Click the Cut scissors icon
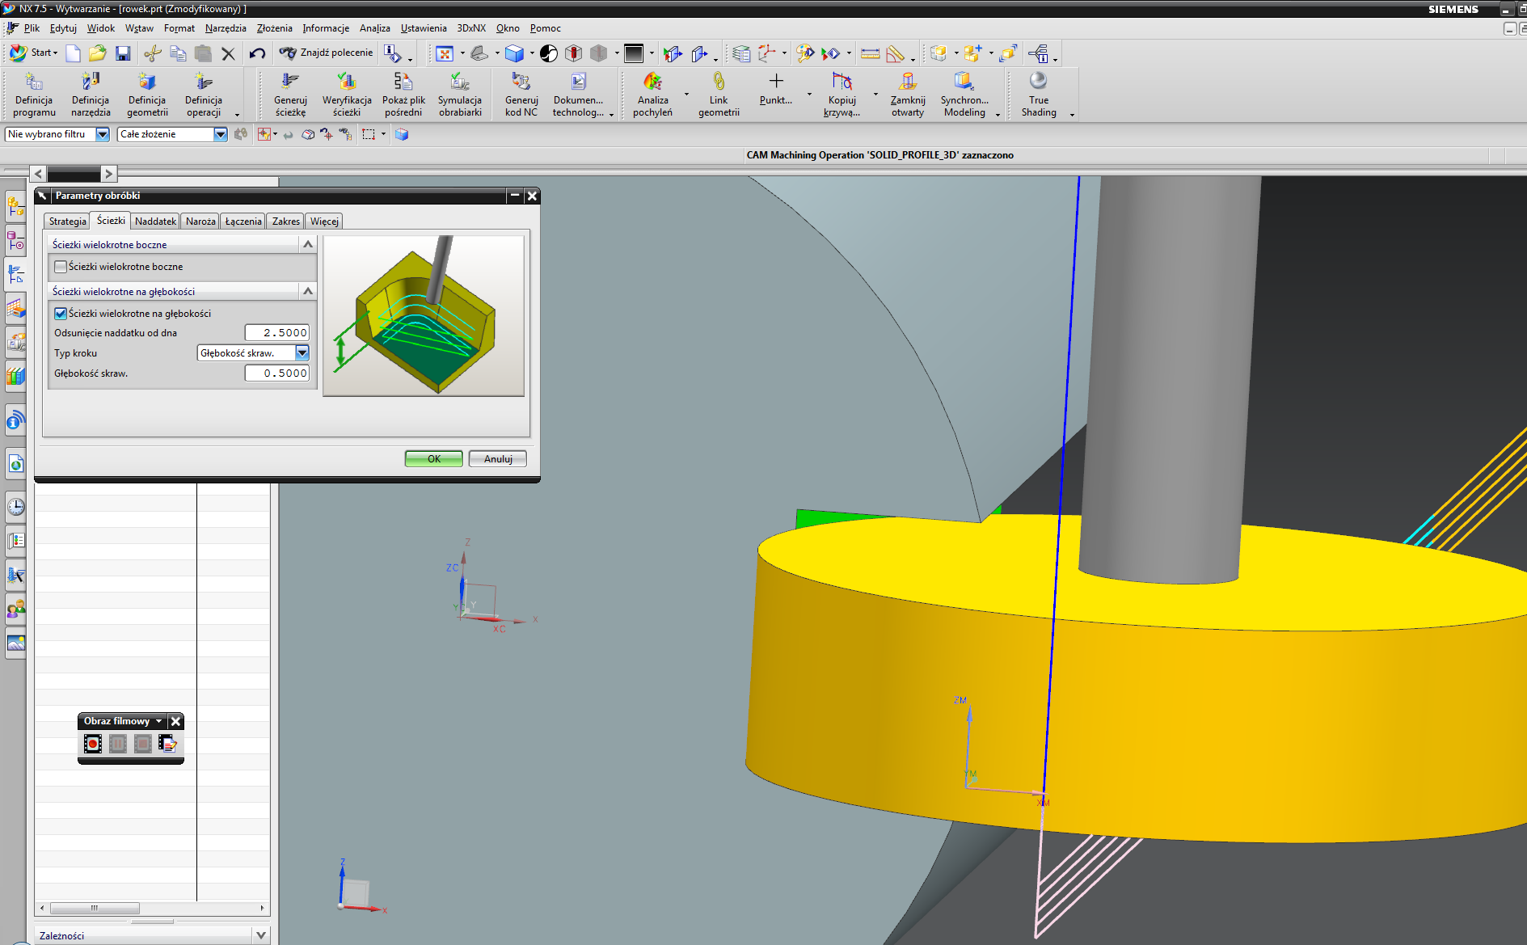Image resolution: width=1527 pixels, height=945 pixels. 153,53
